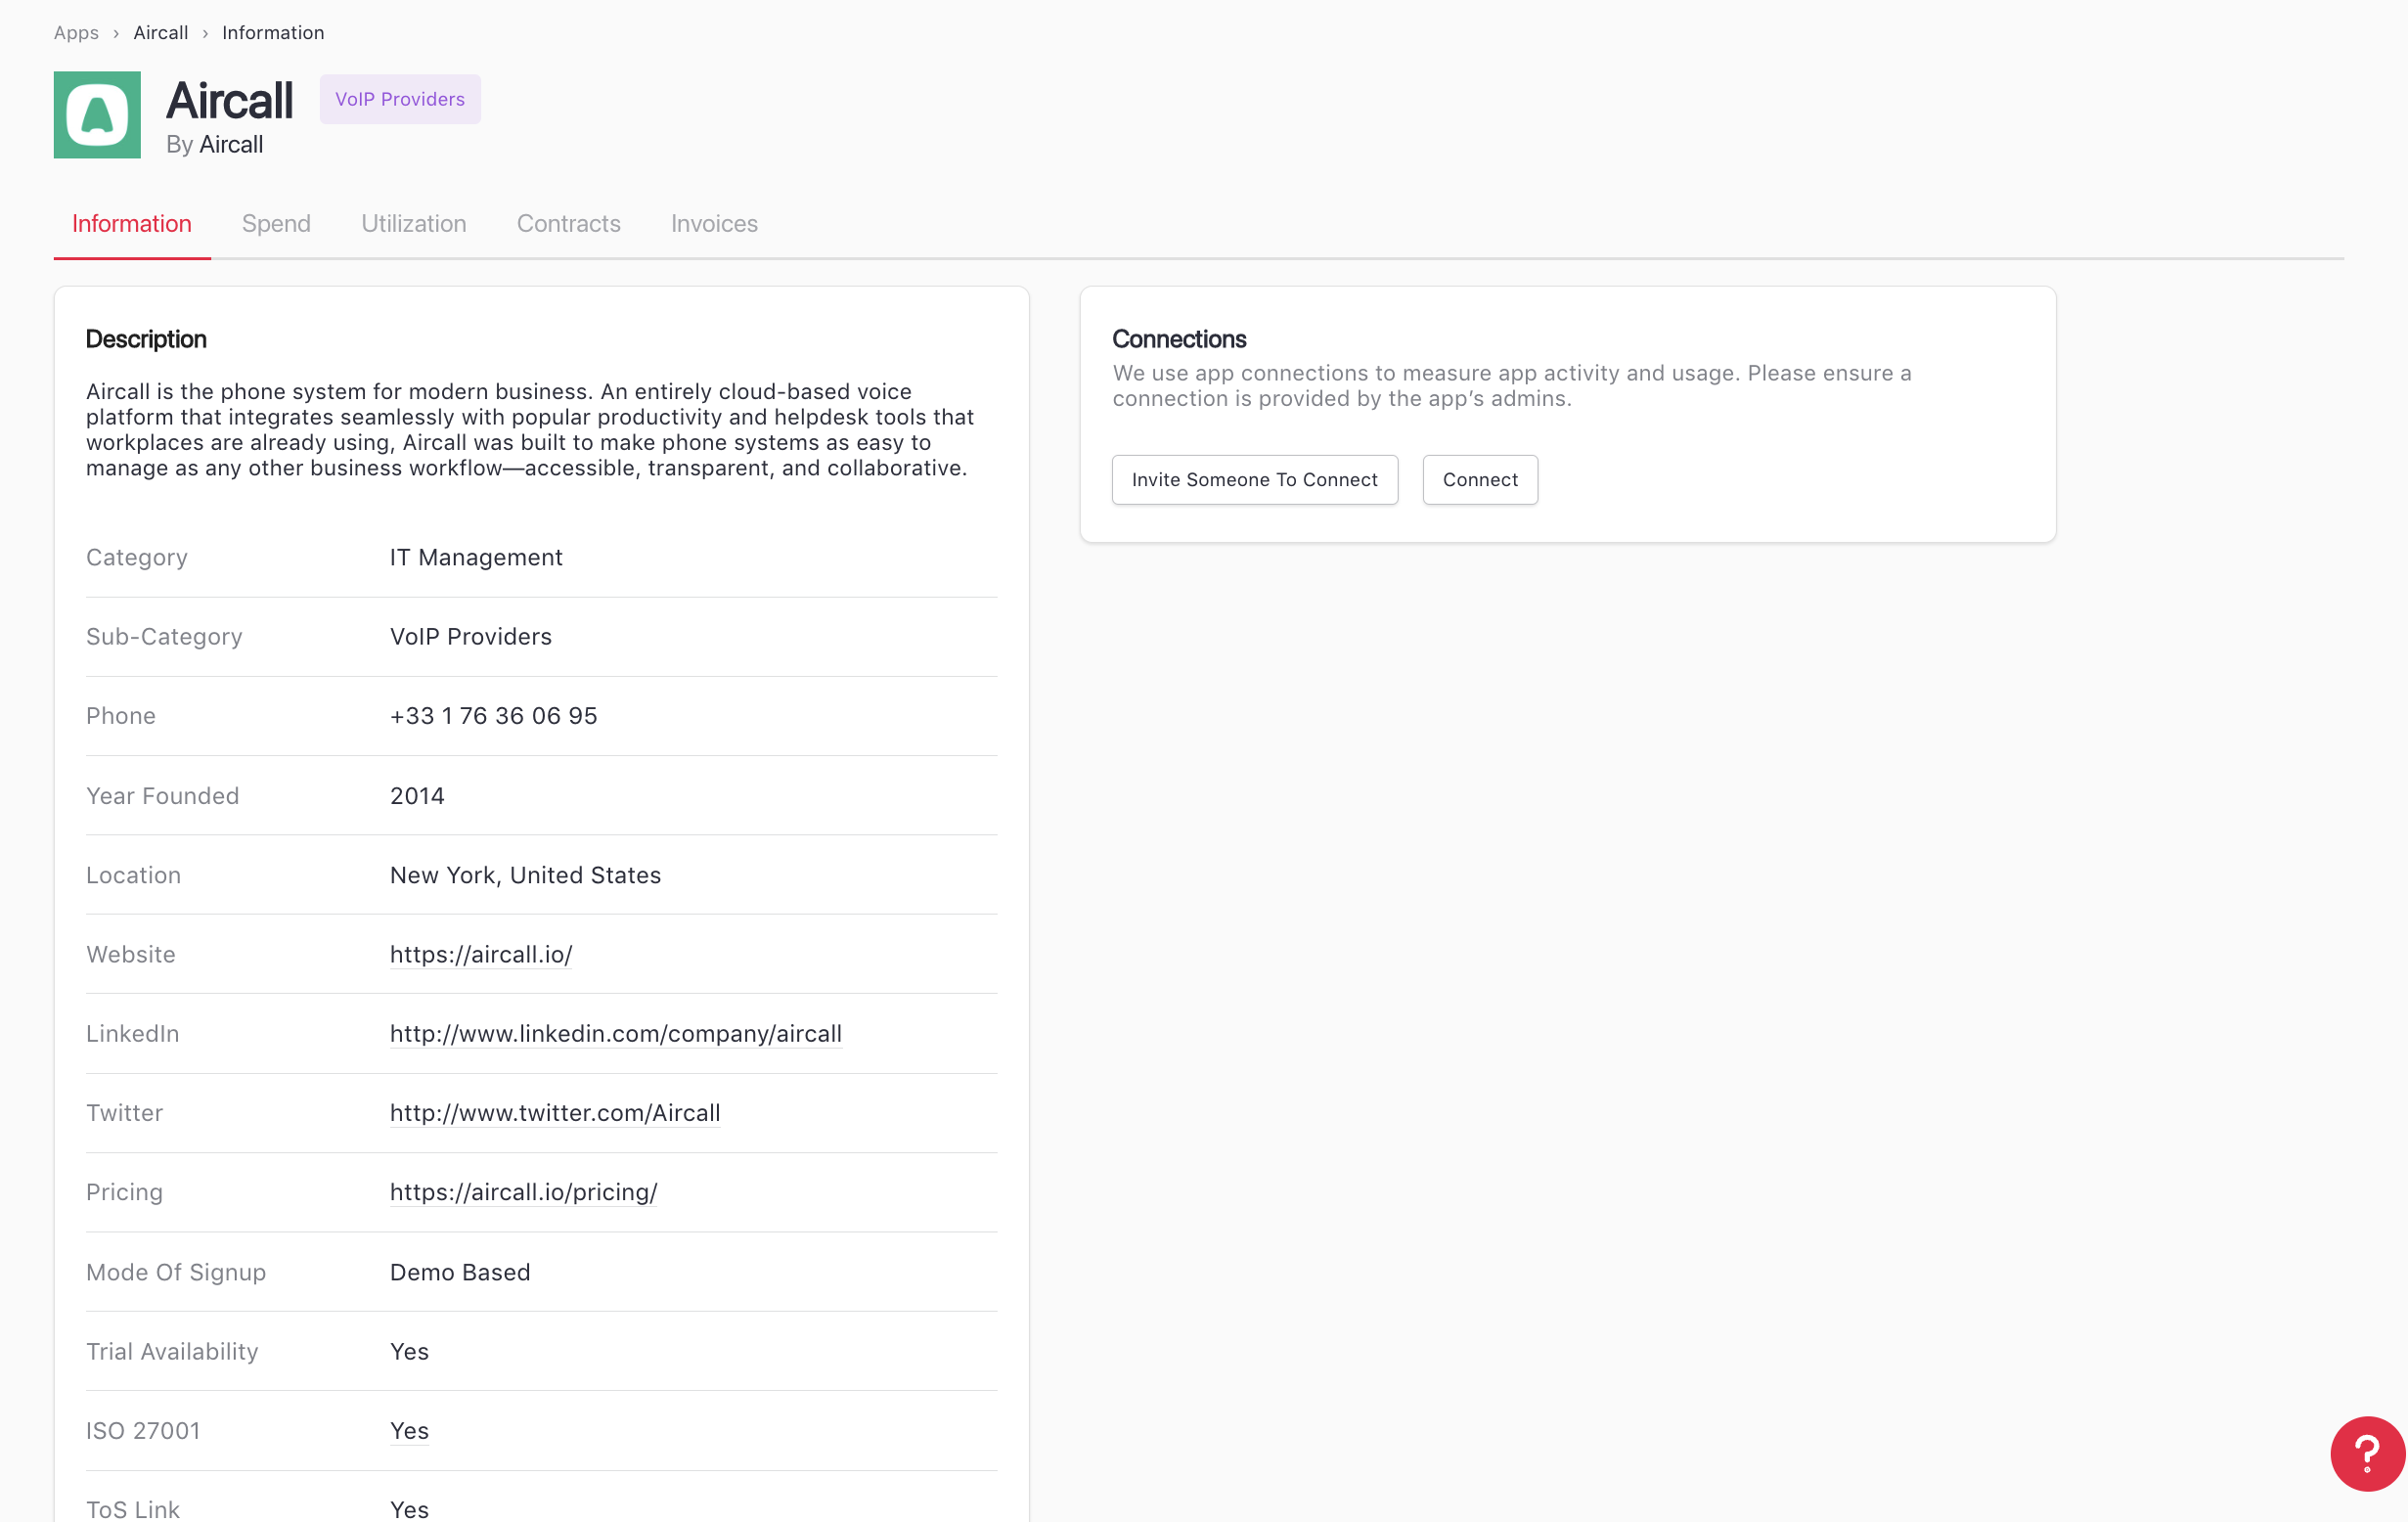The width and height of the screenshot is (2408, 1522).
Task: Open the Utilization tab
Action: pos(413,223)
